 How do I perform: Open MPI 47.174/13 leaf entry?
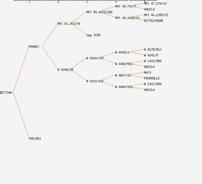[x=155, y=3]
